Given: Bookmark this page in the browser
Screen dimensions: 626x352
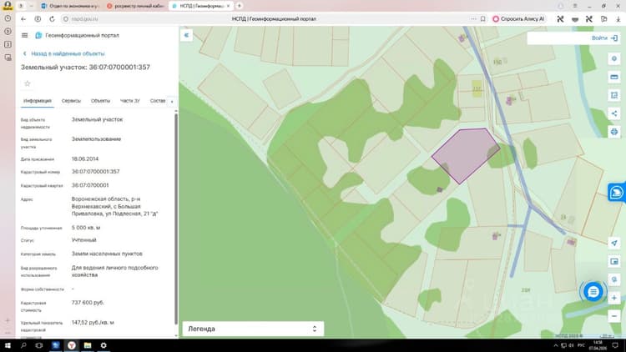Looking at the screenshot, I should pos(482,18).
